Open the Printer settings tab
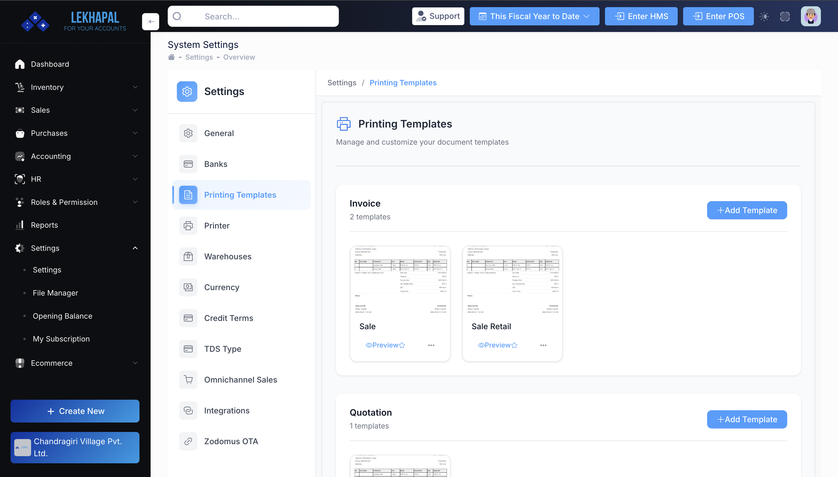 [217, 226]
